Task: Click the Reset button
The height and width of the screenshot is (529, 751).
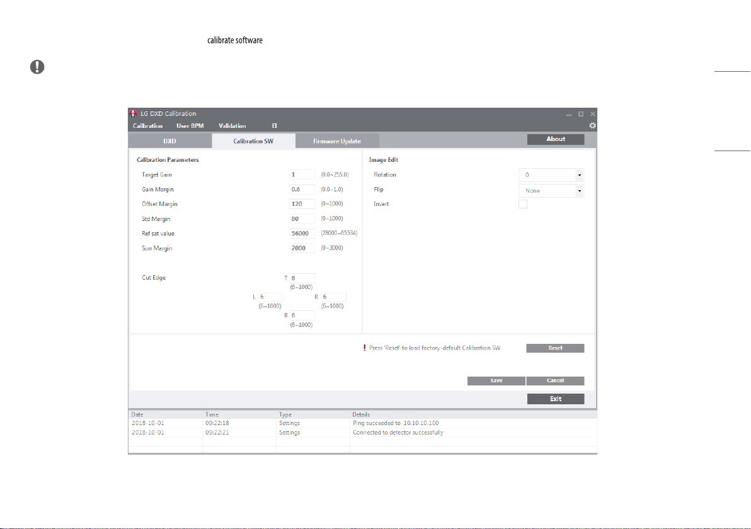Action: 555,348
